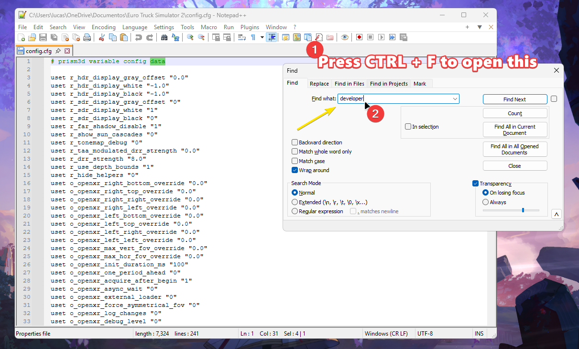This screenshot has height=349, width=579.
Task: Toggle indent guide toolbar icon
Action: coord(272,37)
